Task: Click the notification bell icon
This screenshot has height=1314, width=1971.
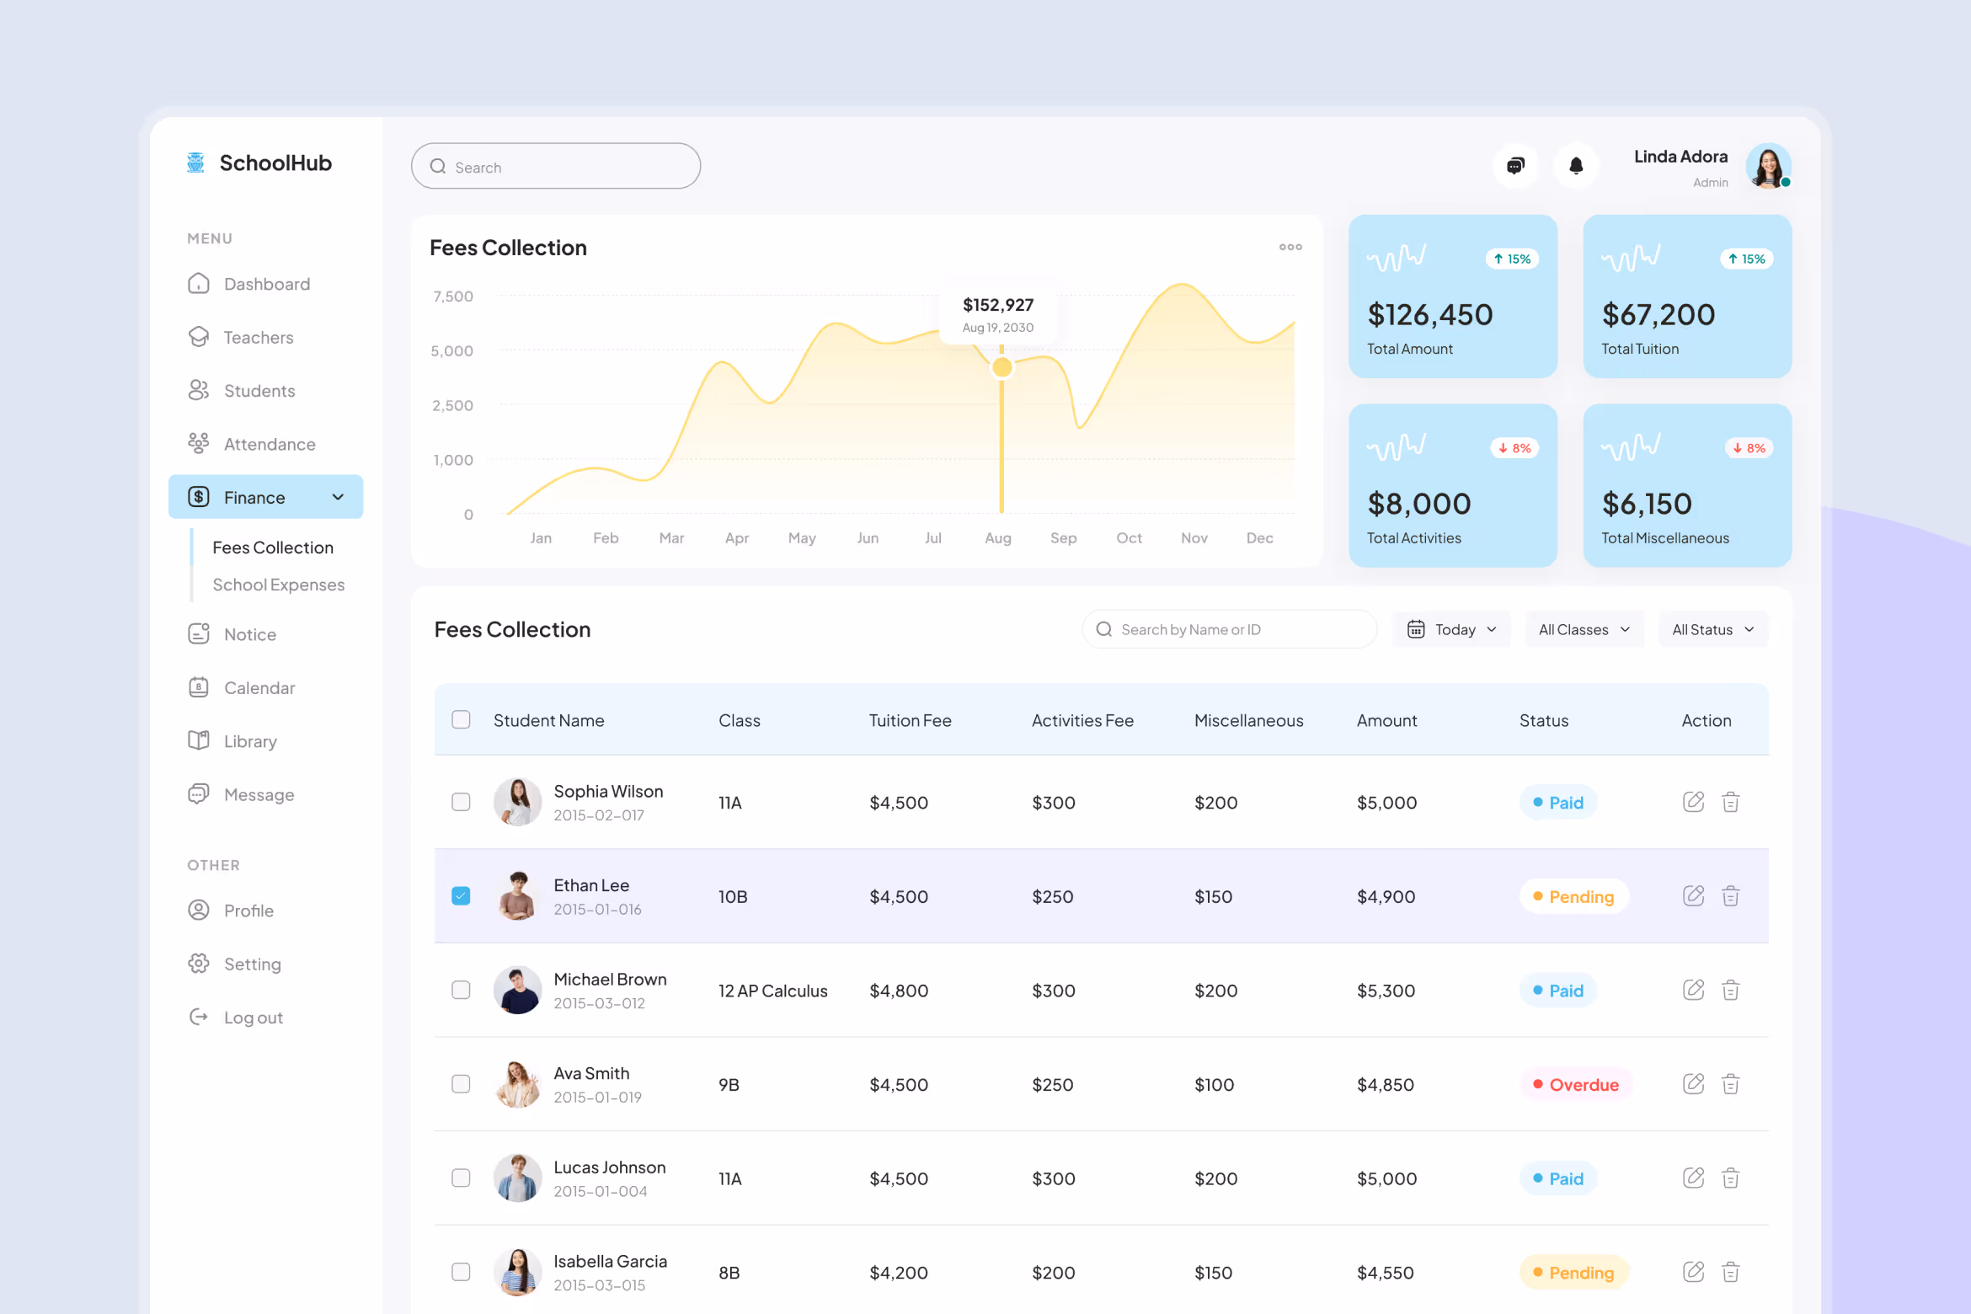Action: coord(1576,166)
